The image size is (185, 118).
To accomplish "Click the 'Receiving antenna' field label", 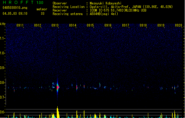I will tap(68, 14).
